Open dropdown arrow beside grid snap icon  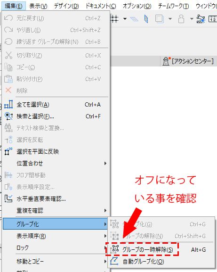[x=125, y=19]
